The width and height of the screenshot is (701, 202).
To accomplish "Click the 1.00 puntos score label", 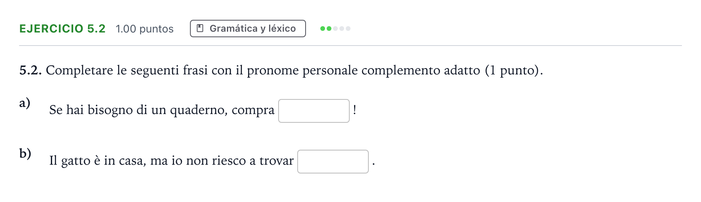I will point(145,29).
